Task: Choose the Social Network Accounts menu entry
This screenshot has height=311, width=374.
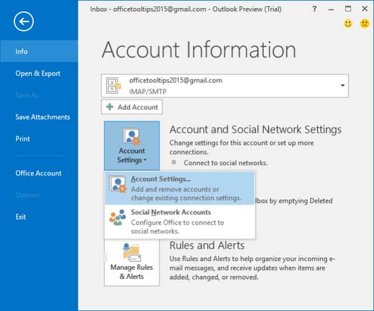Action: tap(180, 221)
